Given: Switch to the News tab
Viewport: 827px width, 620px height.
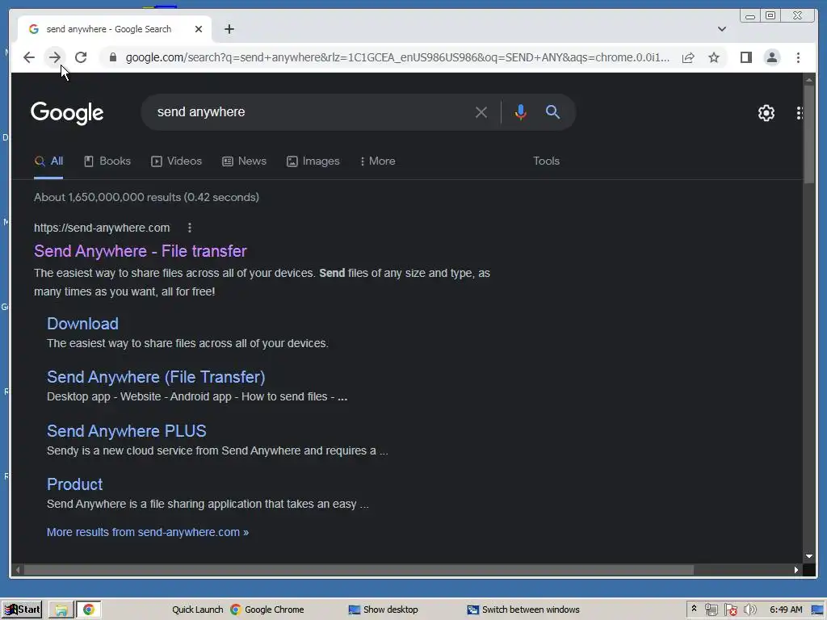Looking at the screenshot, I should pos(244,161).
